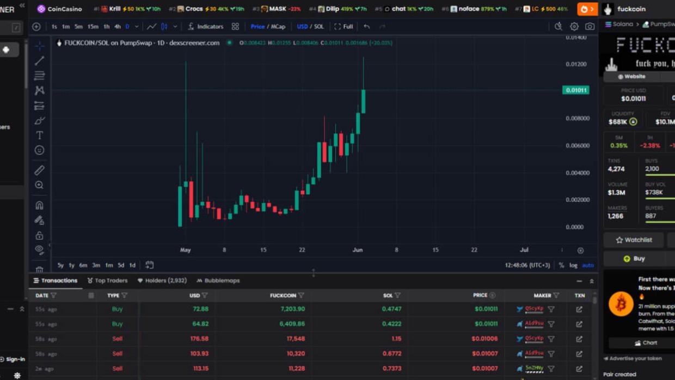The height and width of the screenshot is (380, 675).
Task: Open the Bubblemaps tab
Action: coord(218,280)
